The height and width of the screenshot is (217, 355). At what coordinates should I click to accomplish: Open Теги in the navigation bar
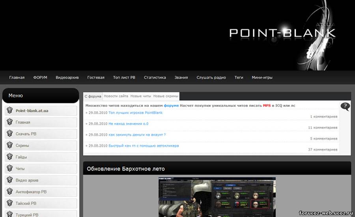239,77
